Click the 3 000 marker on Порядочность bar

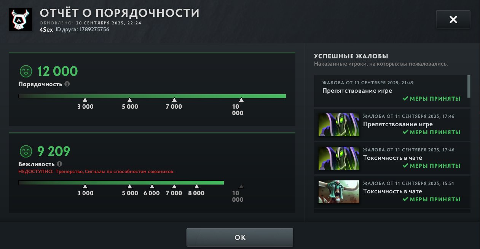click(x=85, y=100)
